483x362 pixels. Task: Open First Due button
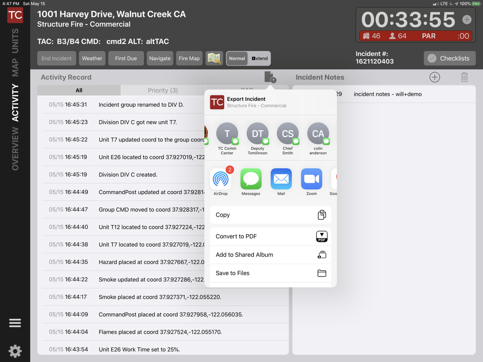tap(126, 58)
